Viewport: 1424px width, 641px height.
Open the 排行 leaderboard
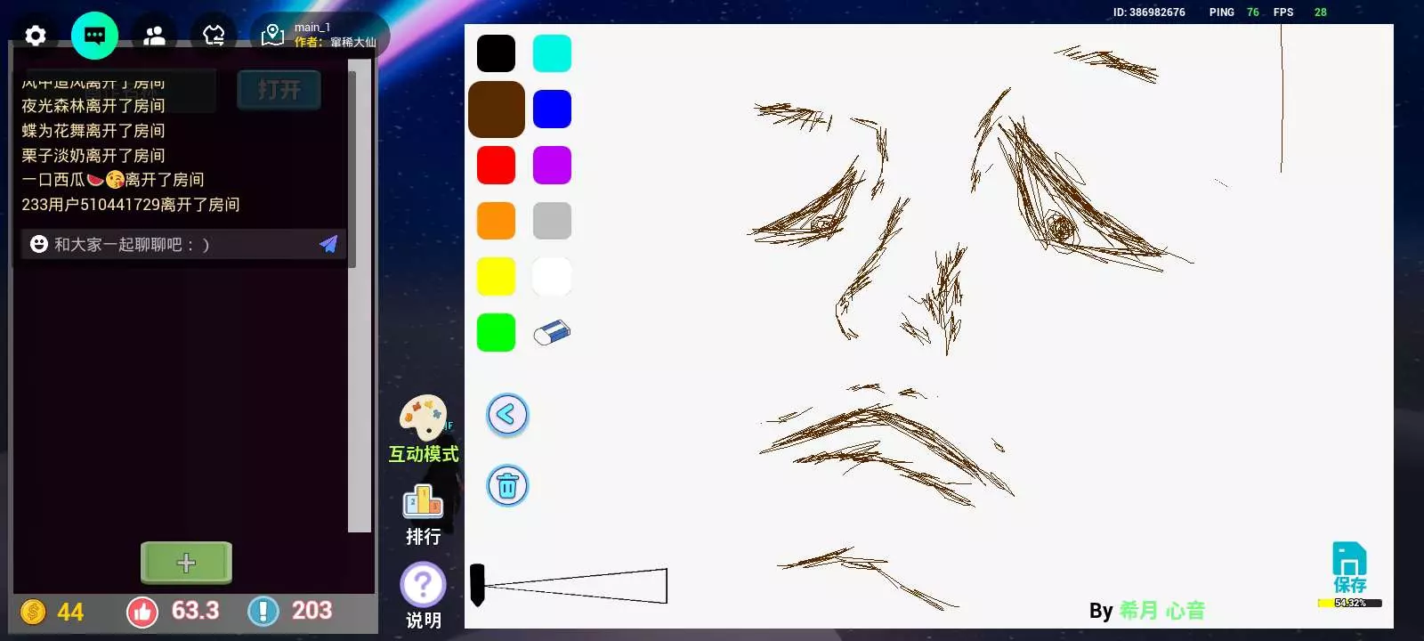(x=423, y=514)
